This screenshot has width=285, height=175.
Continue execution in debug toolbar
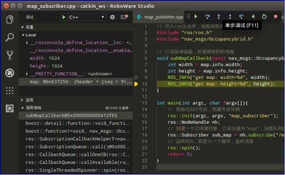pyautogui.click(x=196, y=16)
